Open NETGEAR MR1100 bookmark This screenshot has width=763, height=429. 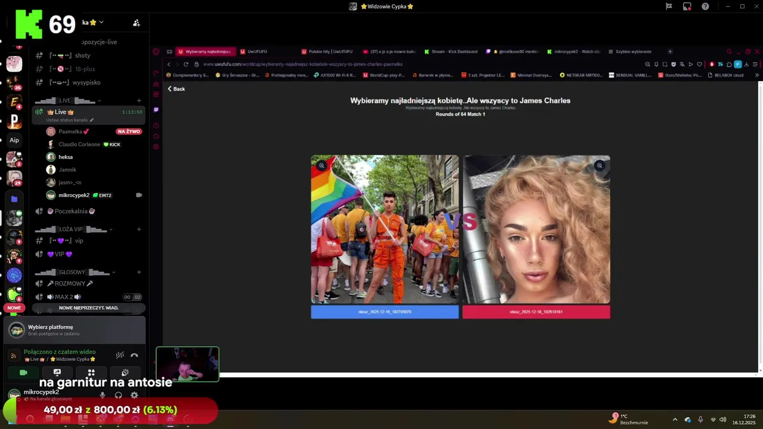581,76
